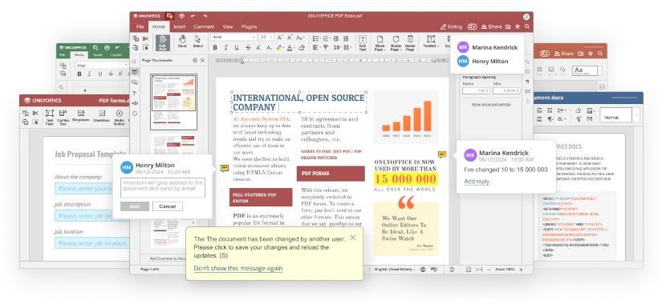This screenshot has width=662, height=304.
Task: Toggle spell checking icon in PDF Editor status bar
Action: coord(433,270)
